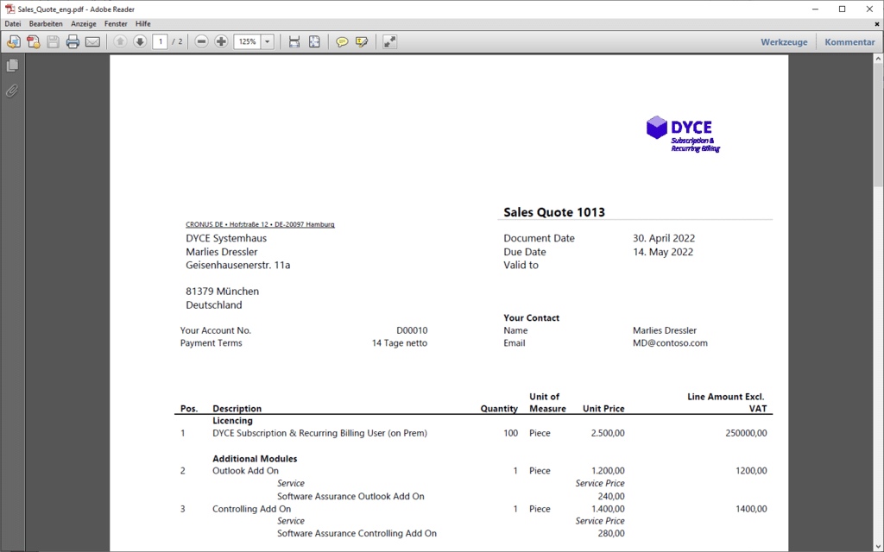
Task: Click the document date "30. April 2022"
Action: point(664,238)
